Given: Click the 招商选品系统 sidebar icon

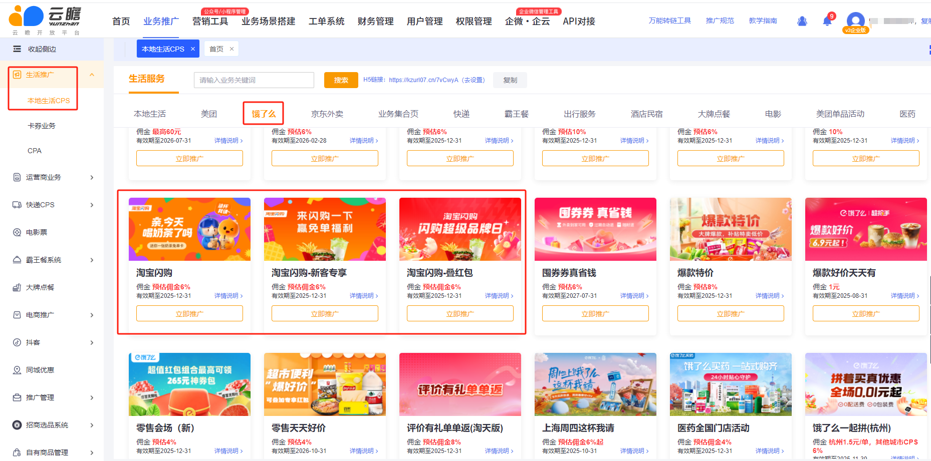Looking at the screenshot, I should (x=17, y=425).
